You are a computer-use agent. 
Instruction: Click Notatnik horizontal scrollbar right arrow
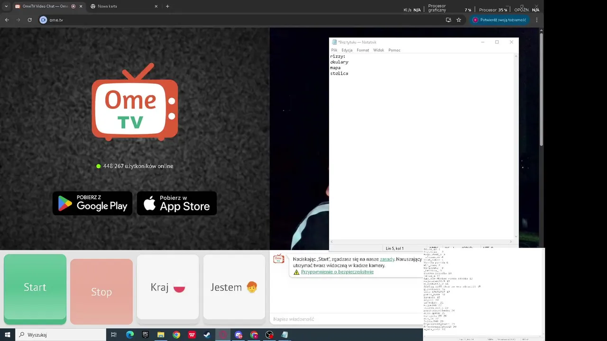coord(511,242)
